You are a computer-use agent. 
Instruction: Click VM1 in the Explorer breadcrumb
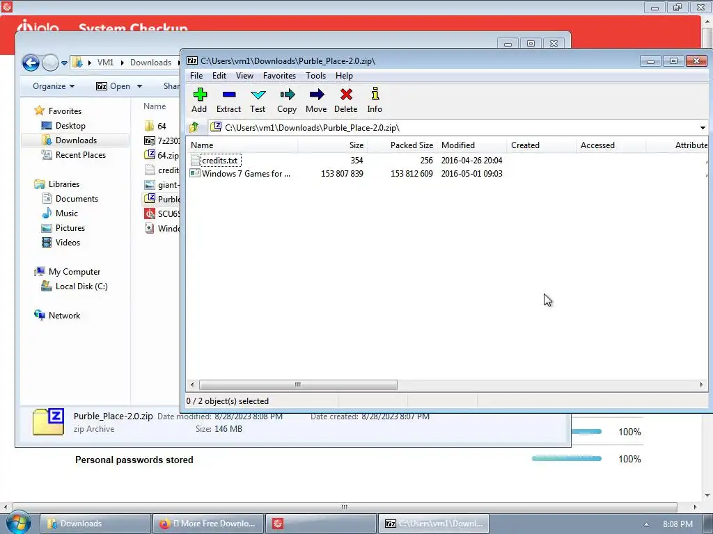click(x=106, y=63)
